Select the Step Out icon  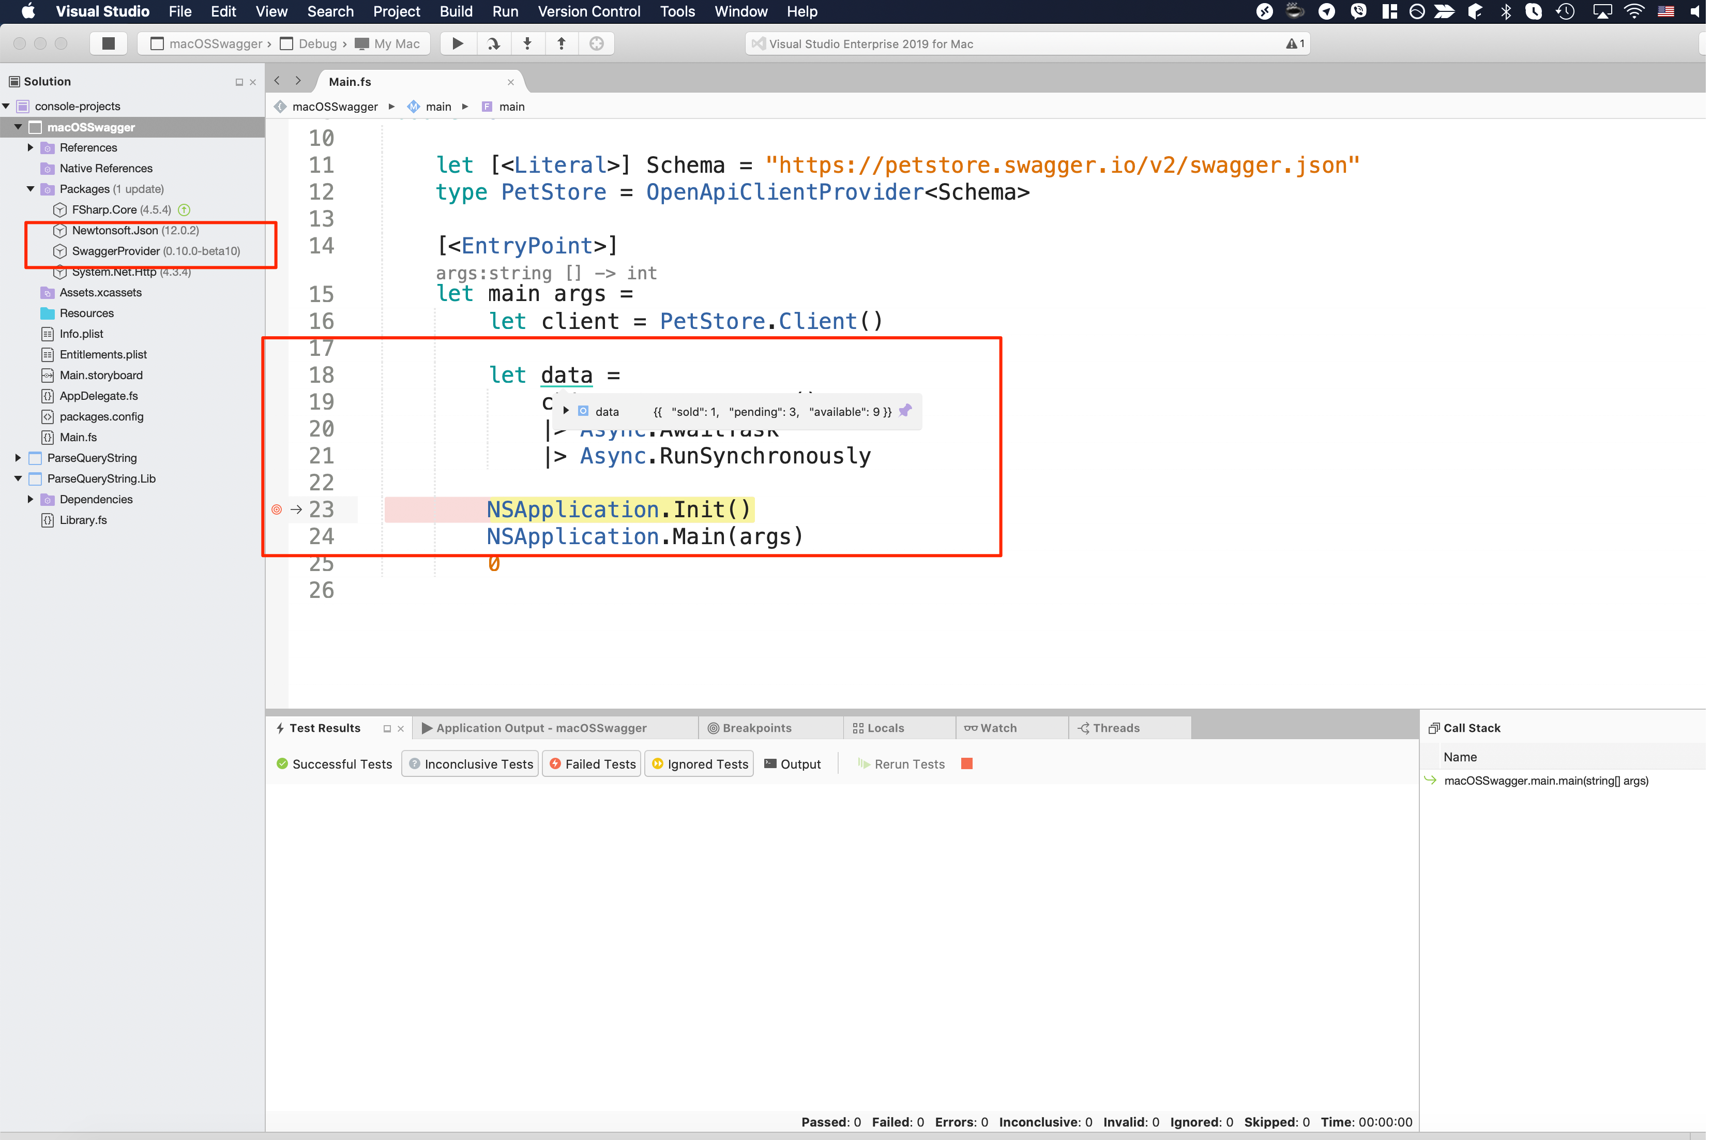(561, 43)
